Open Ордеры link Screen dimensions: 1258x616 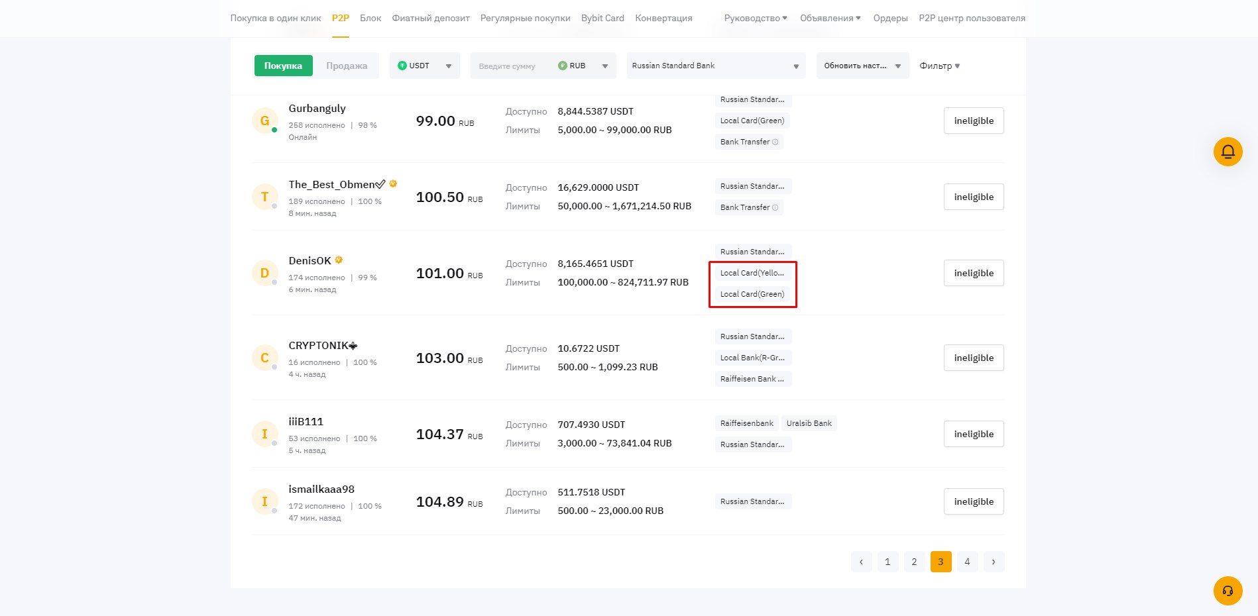click(890, 18)
